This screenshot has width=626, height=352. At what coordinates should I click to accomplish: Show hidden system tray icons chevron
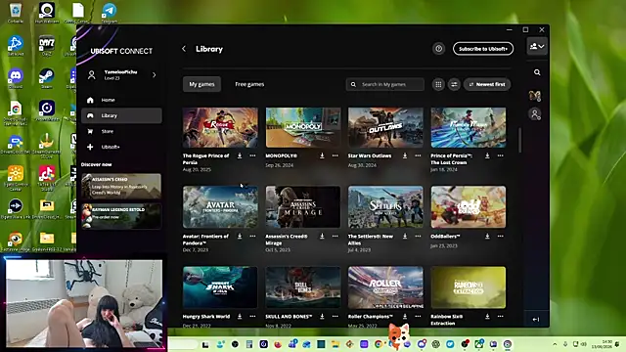pyautogui.click(x=555, y=344)
